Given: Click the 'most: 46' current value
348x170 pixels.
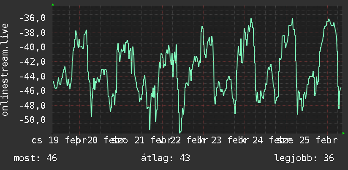Looking at the screenshot, I should 35,158.
